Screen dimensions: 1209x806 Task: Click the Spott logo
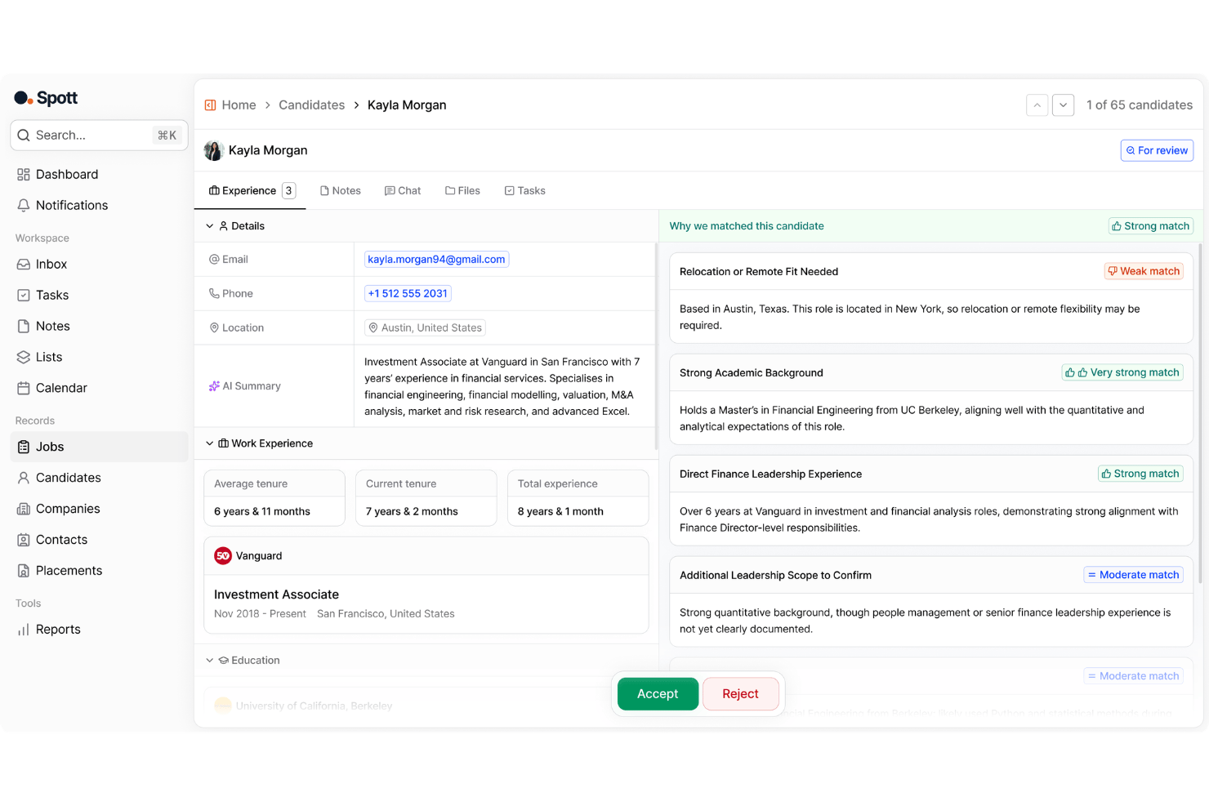pos(46,98)
